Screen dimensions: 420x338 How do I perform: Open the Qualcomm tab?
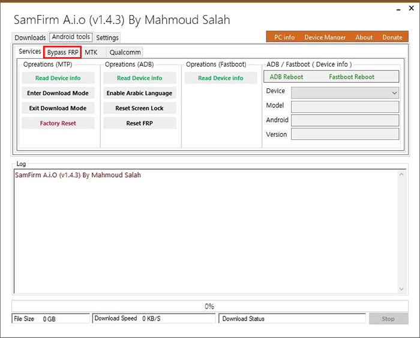click(125, 53)
